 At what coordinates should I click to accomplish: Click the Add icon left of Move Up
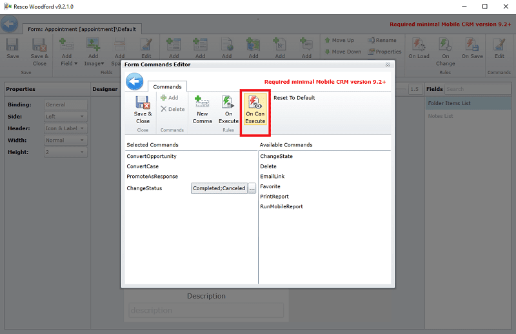pyautogui.click(x=306, y=48)
